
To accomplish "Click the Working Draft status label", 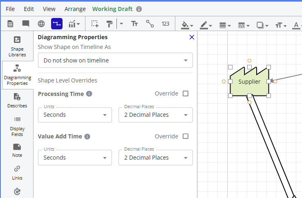I will coord(113,9).
